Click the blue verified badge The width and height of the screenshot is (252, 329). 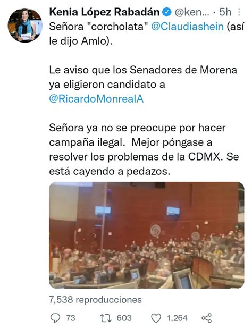[167, 12]
